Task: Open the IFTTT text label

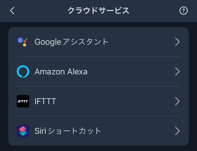Action: coord(45,101)
